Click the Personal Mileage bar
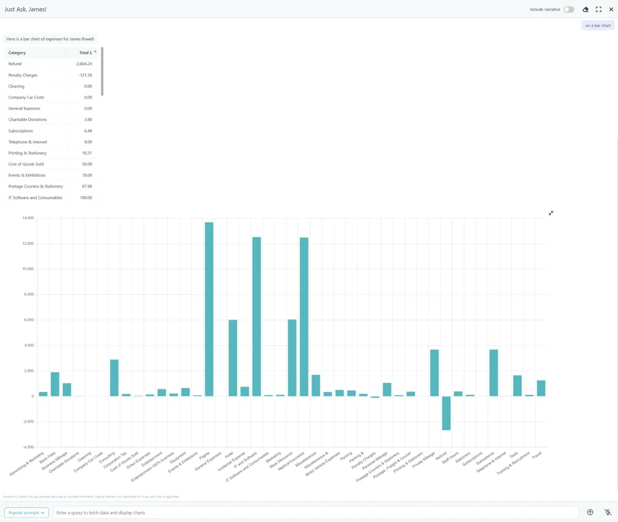 coord(387,390)
